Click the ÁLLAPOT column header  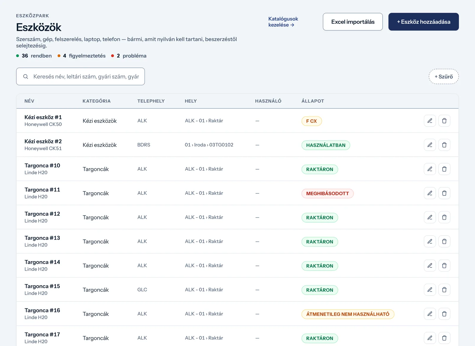(x=313, y=101)
